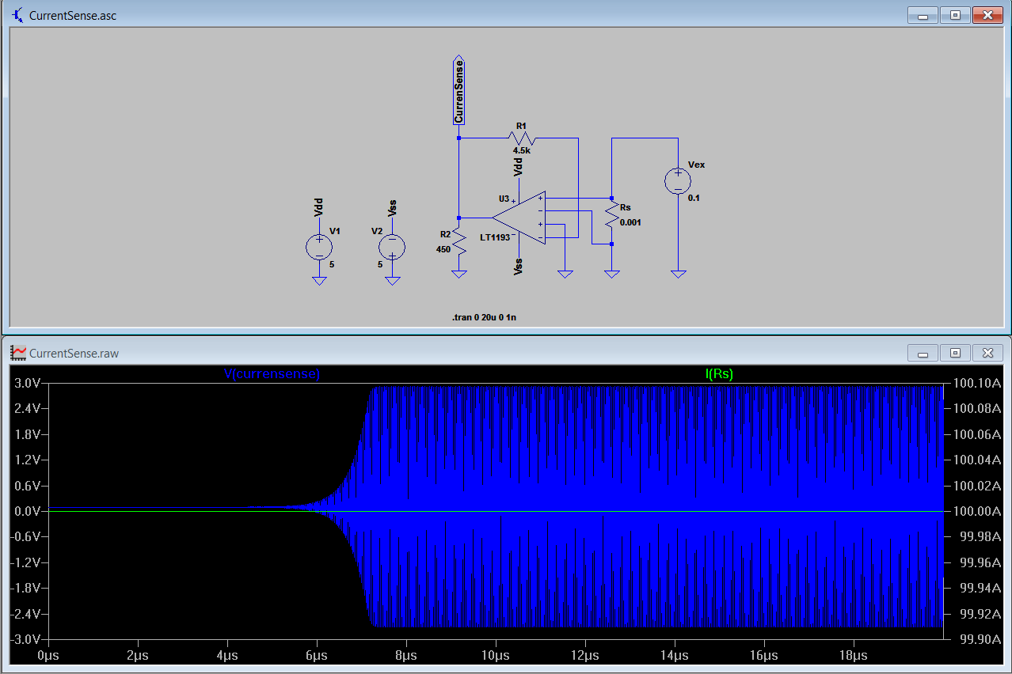Click the Vss label above V2

392,208
